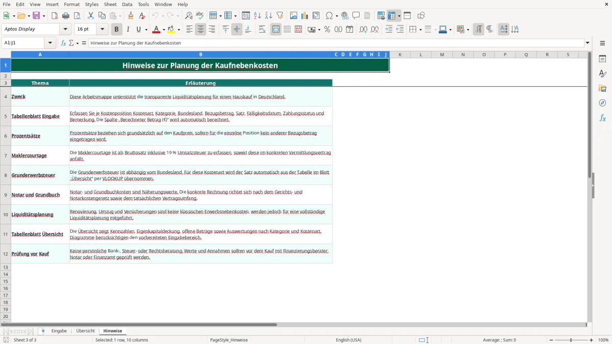Open the sidebar settings menu button
This screenshot has height=344, width=612.
602,43
